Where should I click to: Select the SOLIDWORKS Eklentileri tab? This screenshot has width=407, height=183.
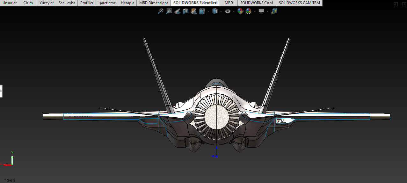point(195,3)
